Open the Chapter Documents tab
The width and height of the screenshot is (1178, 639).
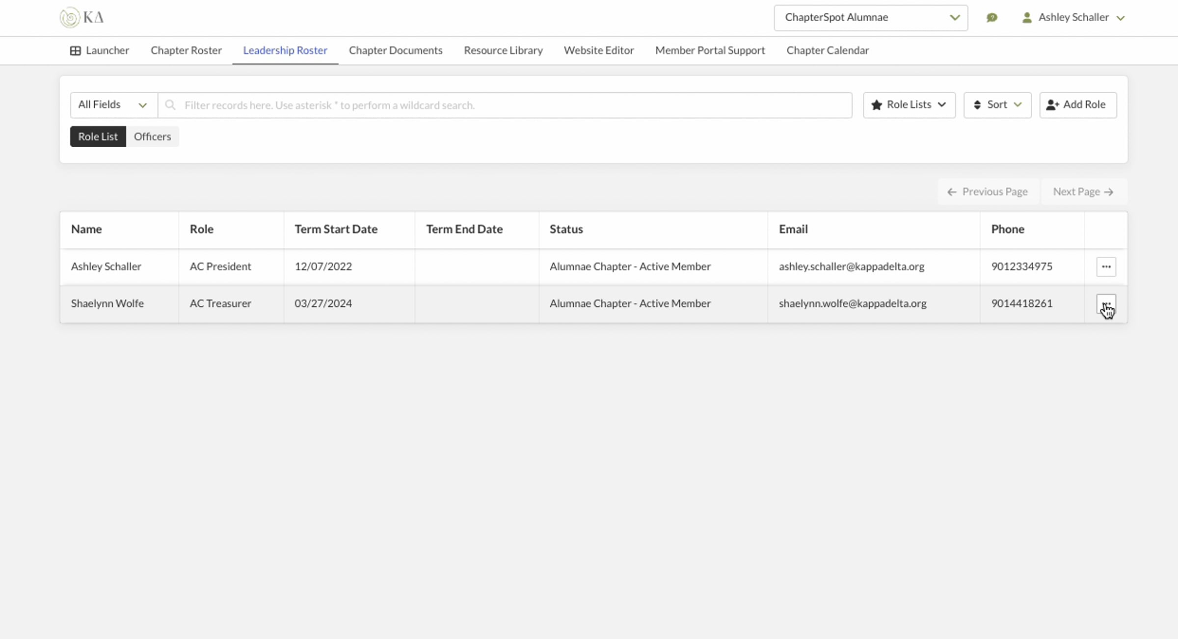[395, 51]
